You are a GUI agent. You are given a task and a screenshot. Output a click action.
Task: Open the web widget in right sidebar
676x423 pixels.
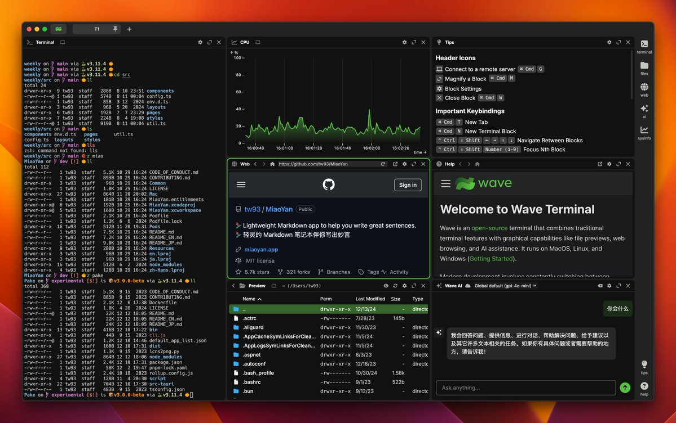tap(644, 89)
